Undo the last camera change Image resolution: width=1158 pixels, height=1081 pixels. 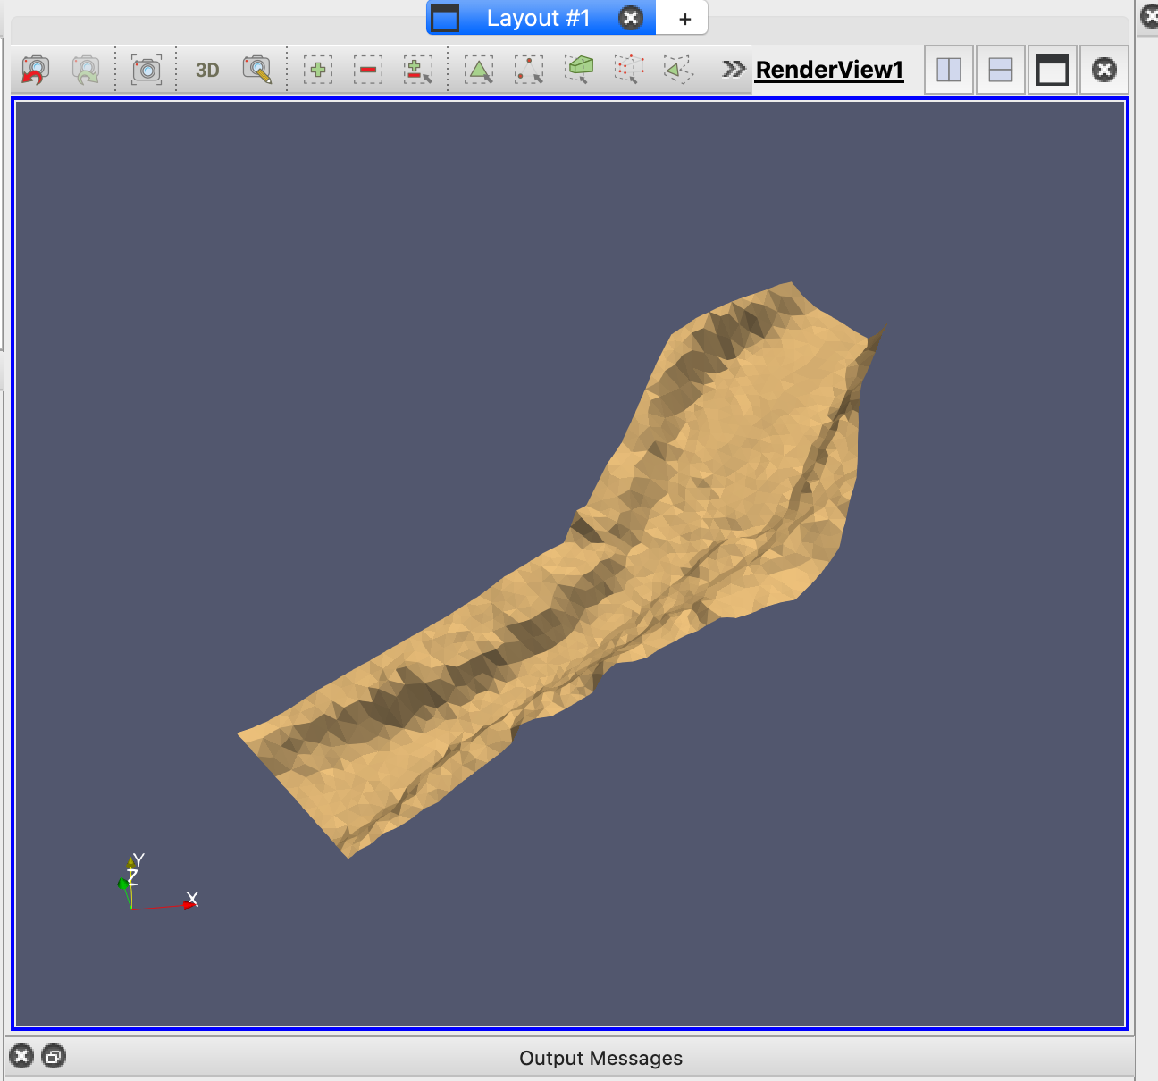tap(35, 70)
